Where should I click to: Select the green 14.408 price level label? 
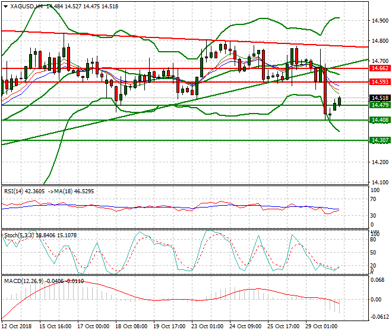380,120
